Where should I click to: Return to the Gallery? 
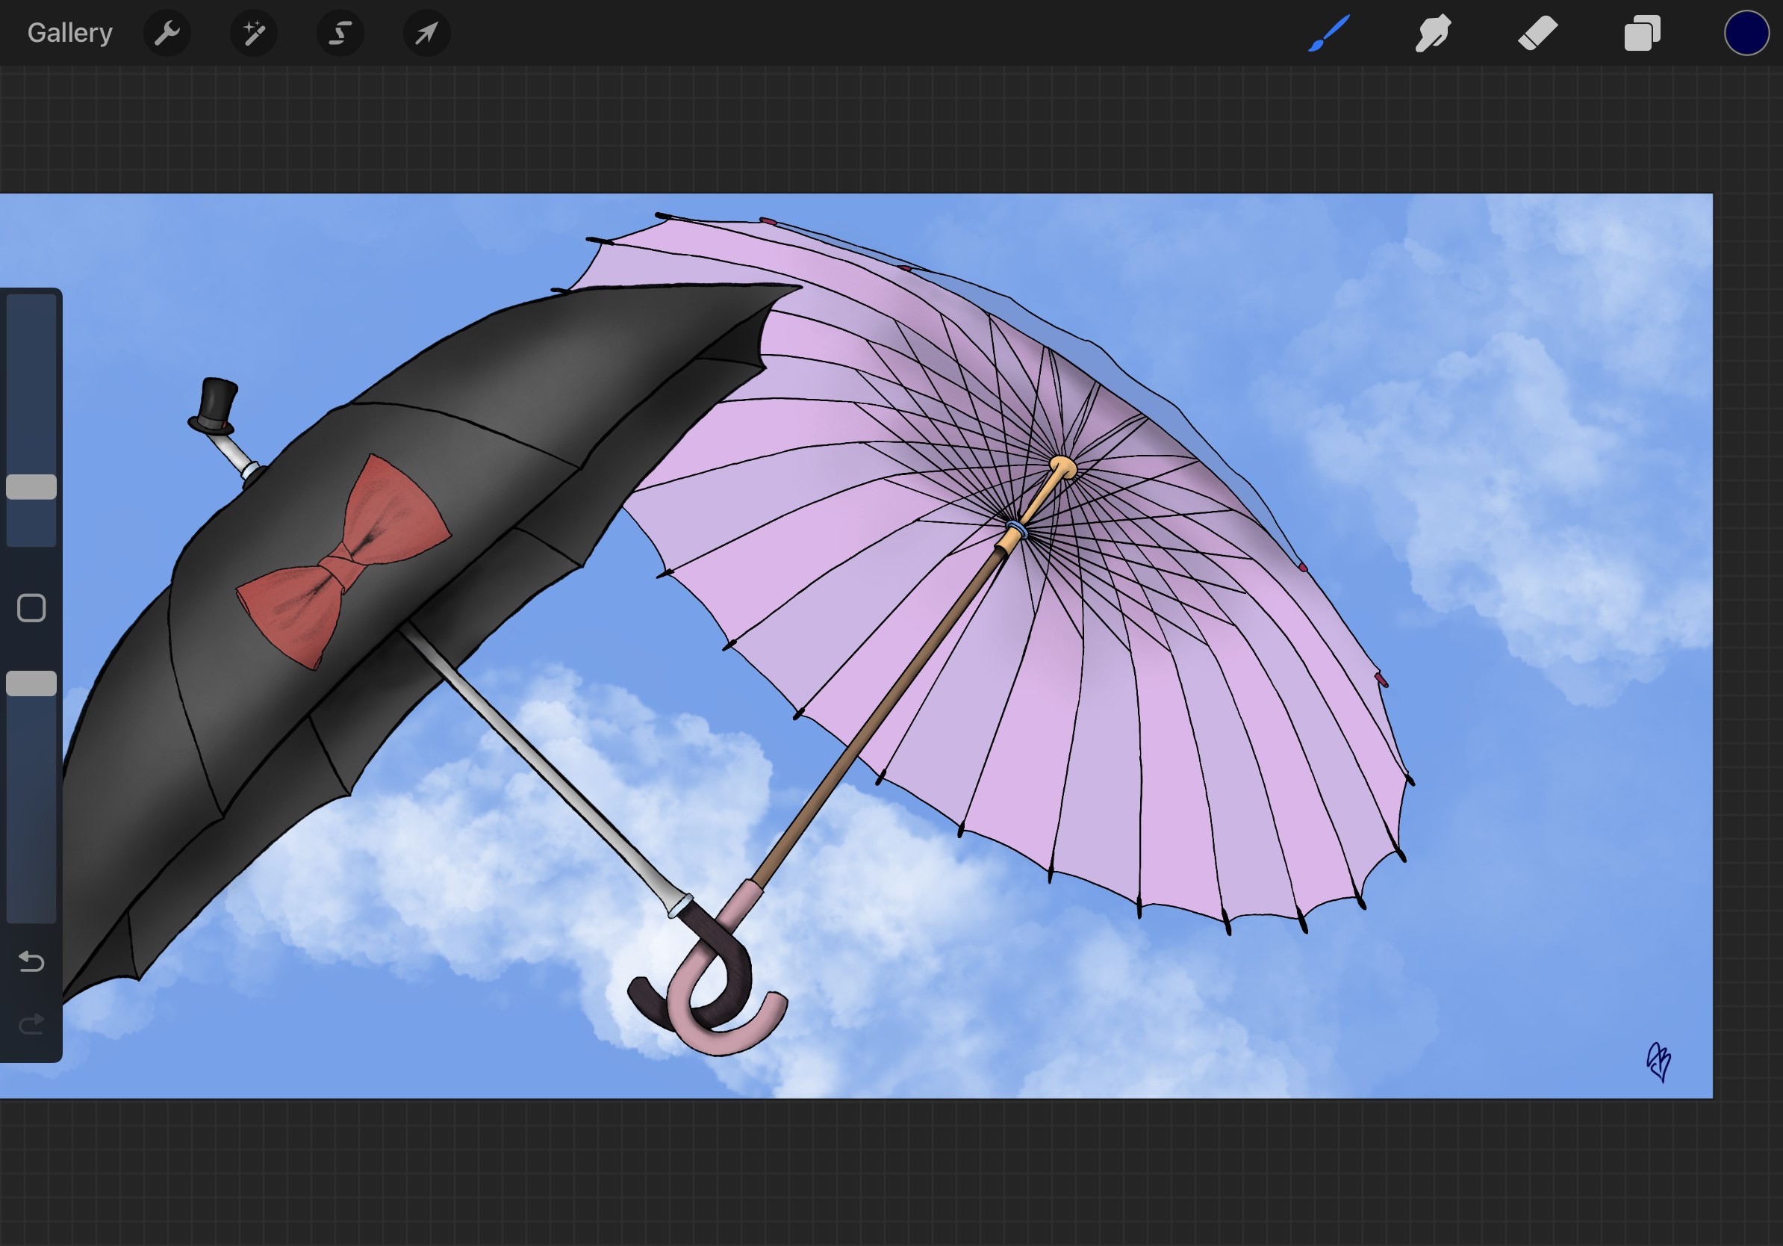click(x=70, y=34)
